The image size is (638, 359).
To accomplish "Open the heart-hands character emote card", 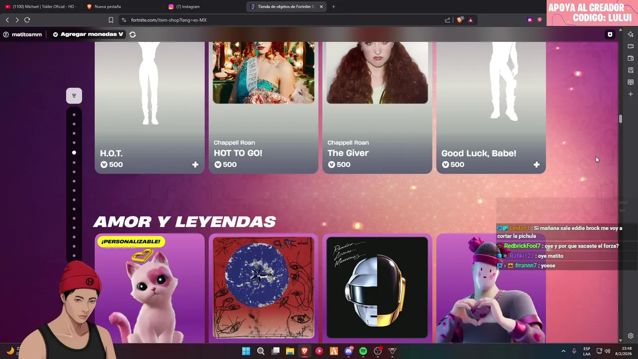I will pos(491,288).
